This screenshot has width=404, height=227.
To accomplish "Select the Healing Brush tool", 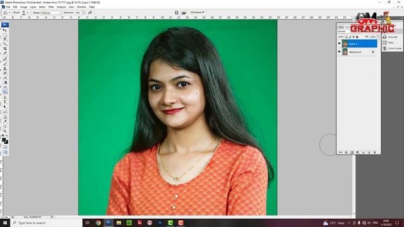I will click(5, 59).
